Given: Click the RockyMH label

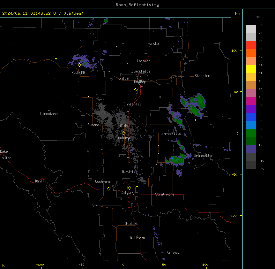Looking at the screenshot, I should click(x=78, y=73).
